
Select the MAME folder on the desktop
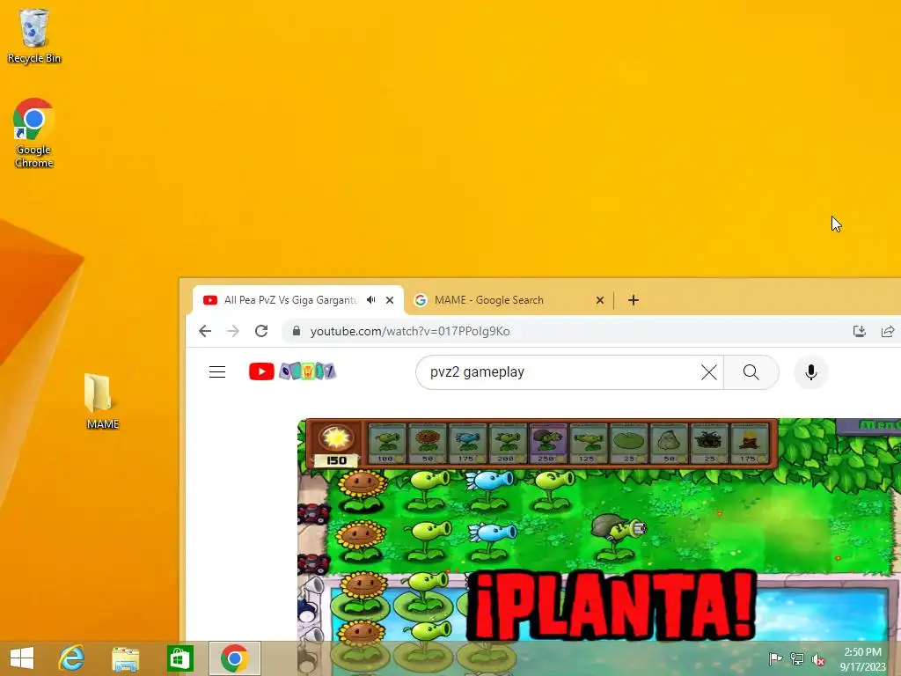pyautogui.click(x=102, y=401)
